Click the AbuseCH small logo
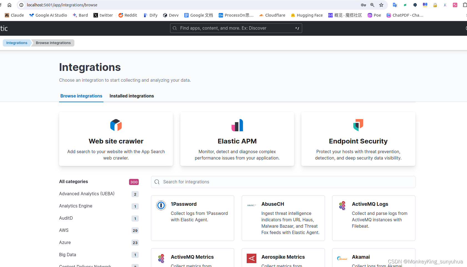This screenshot has width=467, height=267. 251,205
